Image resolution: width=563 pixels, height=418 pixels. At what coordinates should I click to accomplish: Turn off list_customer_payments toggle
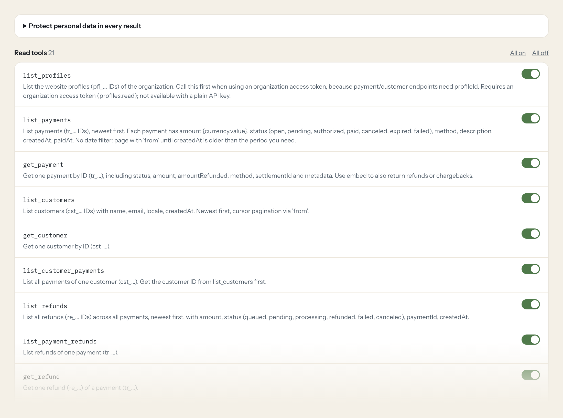531,269
